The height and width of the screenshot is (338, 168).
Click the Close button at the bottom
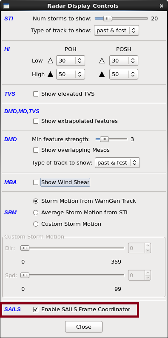coord(84,327)
